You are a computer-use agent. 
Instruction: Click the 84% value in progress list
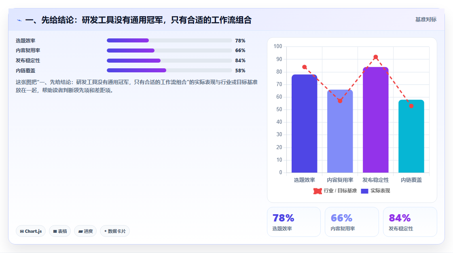tap(240, 61)
